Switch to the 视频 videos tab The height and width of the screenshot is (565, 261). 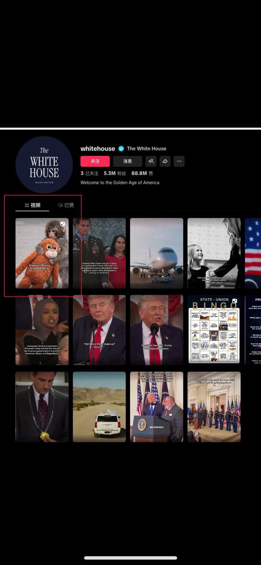point(33,205)
